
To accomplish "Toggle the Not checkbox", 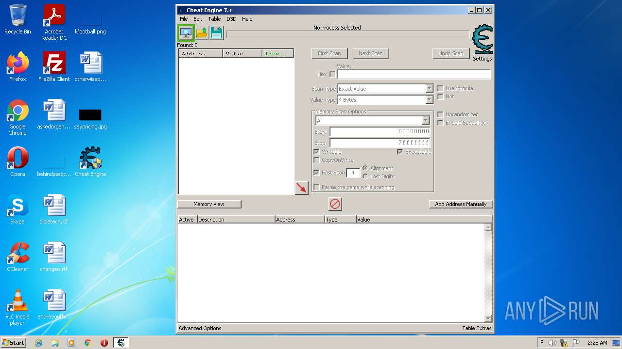I will point(440,96).
